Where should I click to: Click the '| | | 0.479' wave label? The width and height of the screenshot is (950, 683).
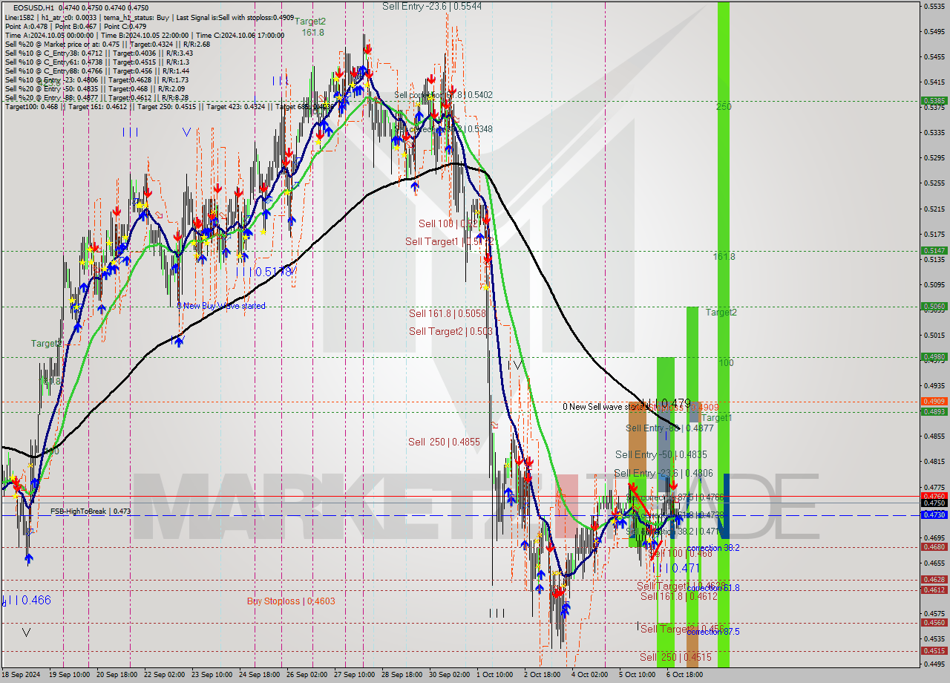click(666, 403)
